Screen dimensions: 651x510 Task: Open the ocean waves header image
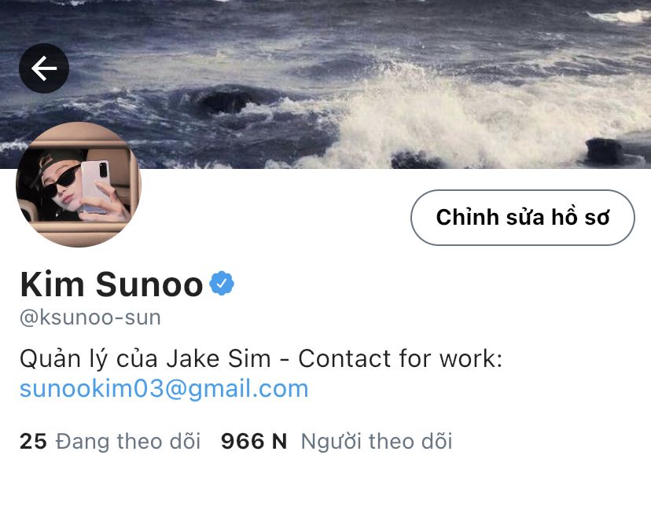click(x=325, y=84)
